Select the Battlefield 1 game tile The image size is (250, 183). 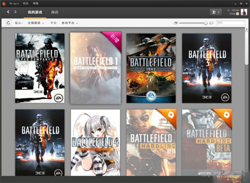tap(95, 68)
